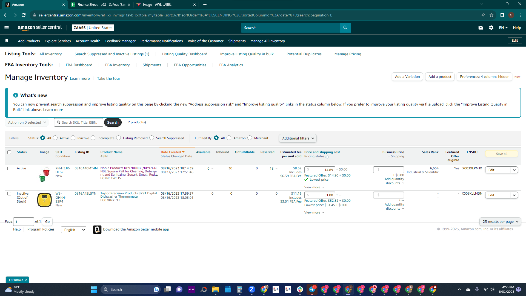526x296 pixels.
Task: Expand the Additional filters dropdown
Action: [x=298, y=138]
